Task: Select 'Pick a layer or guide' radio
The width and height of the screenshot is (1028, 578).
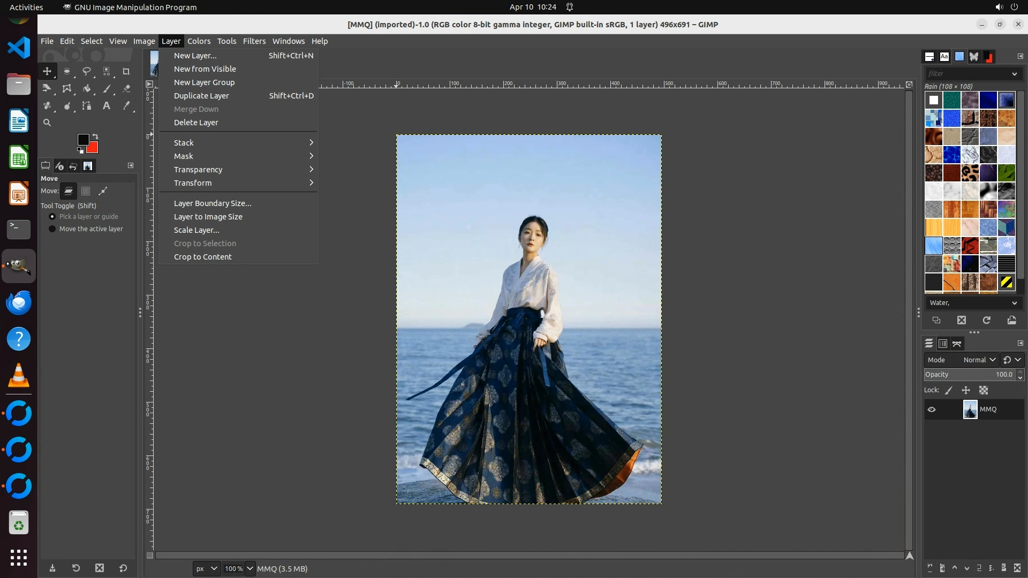Action: 52,217
